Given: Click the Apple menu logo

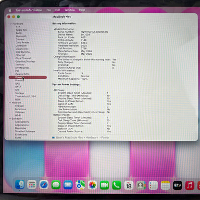Looking at the screenshot, I should click(10, 10).
